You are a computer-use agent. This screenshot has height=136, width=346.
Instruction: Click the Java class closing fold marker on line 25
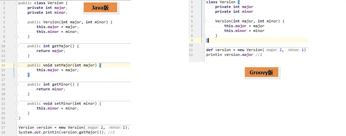tap(17, 118)
